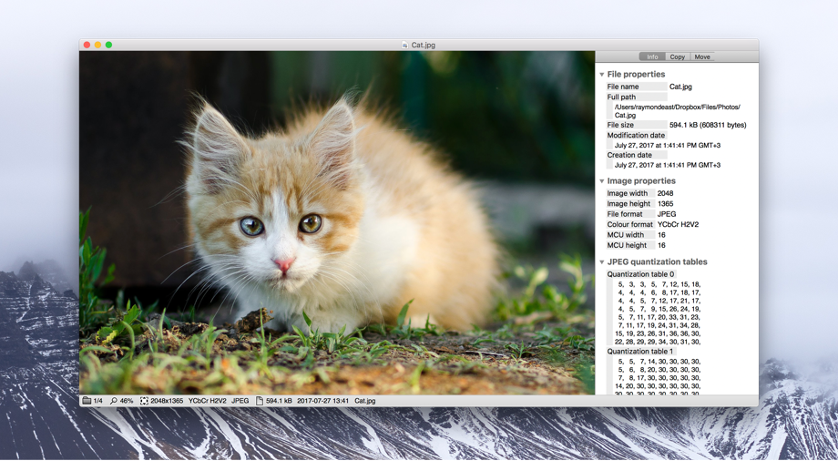
Task: Click the YCbCr H2V2 label in status bar
Action: (207, 401)
